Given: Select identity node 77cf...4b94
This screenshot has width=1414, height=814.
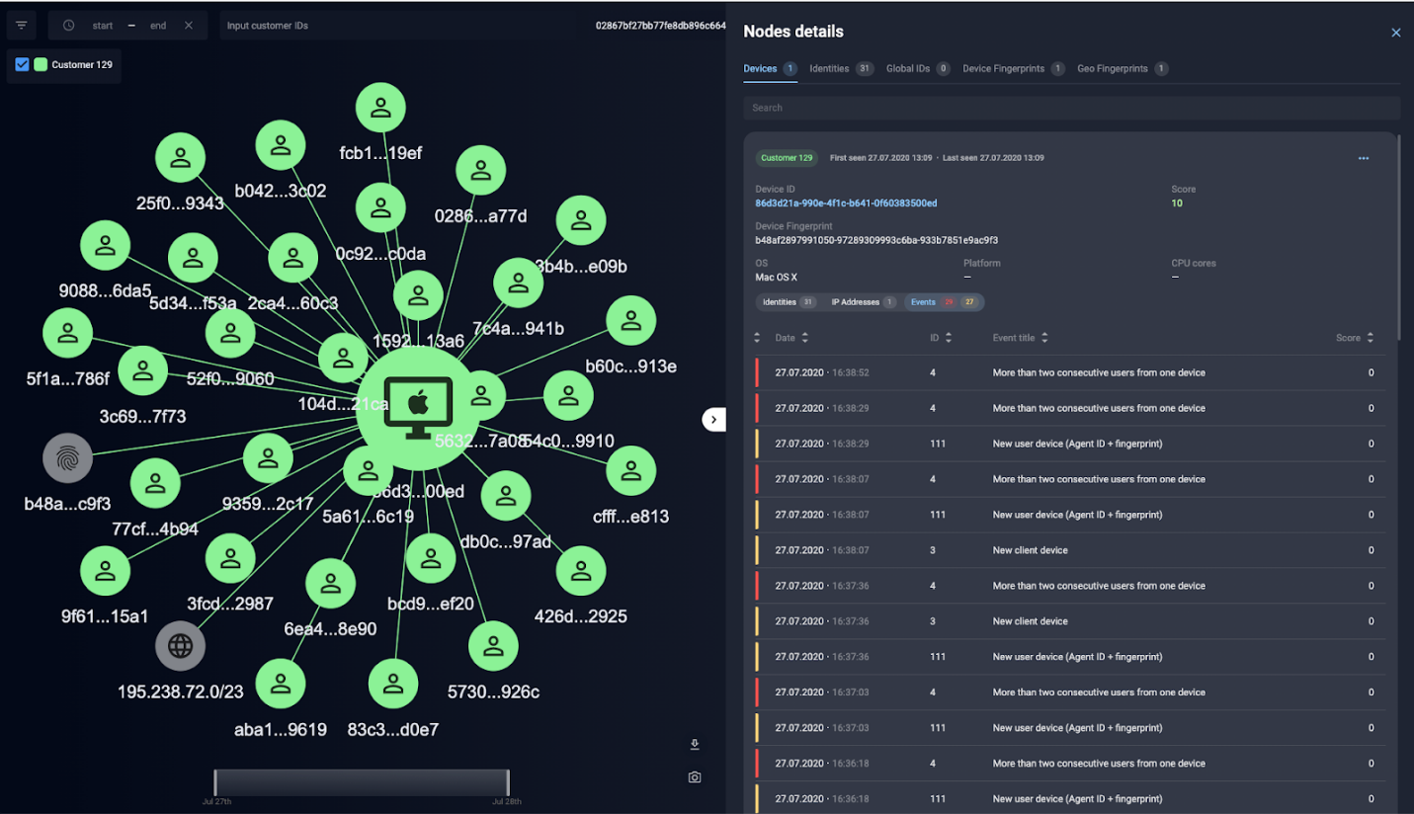Looking at the screenshot, I should (155, 484).
